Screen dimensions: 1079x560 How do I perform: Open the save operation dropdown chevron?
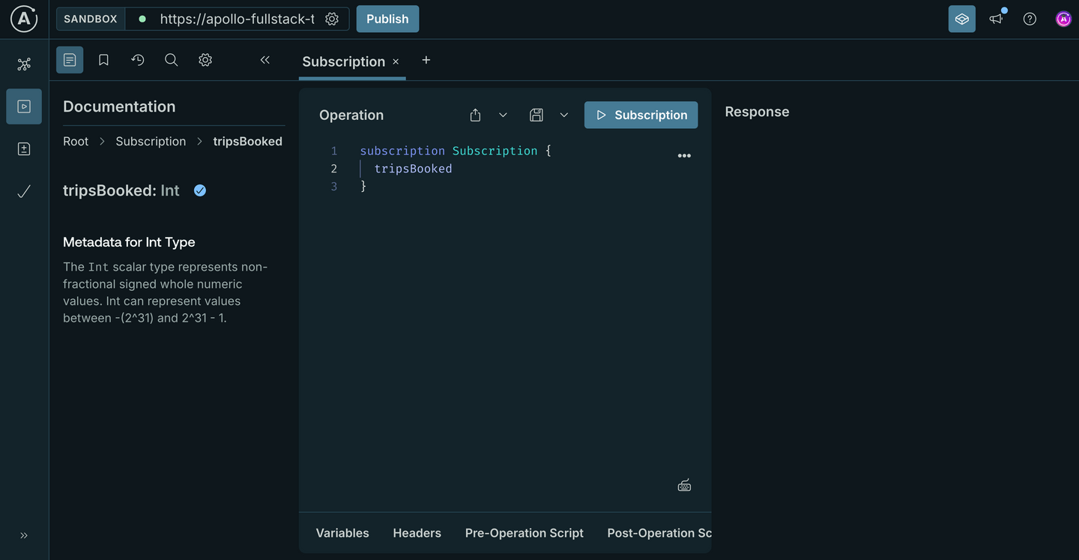click(563, 115)
